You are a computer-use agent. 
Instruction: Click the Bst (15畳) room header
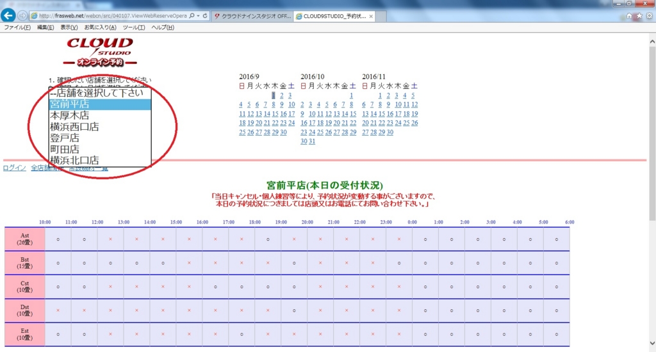click(x=25, y=263)
